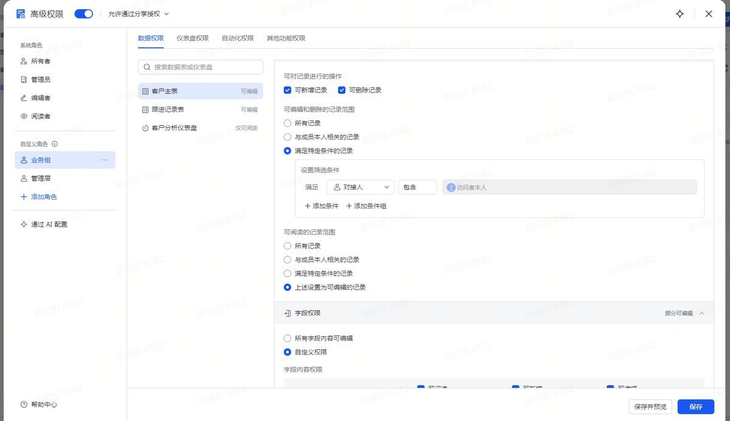
Task: Click the sparkle icon of 通过 AI 配置
Action: point(24,224)
